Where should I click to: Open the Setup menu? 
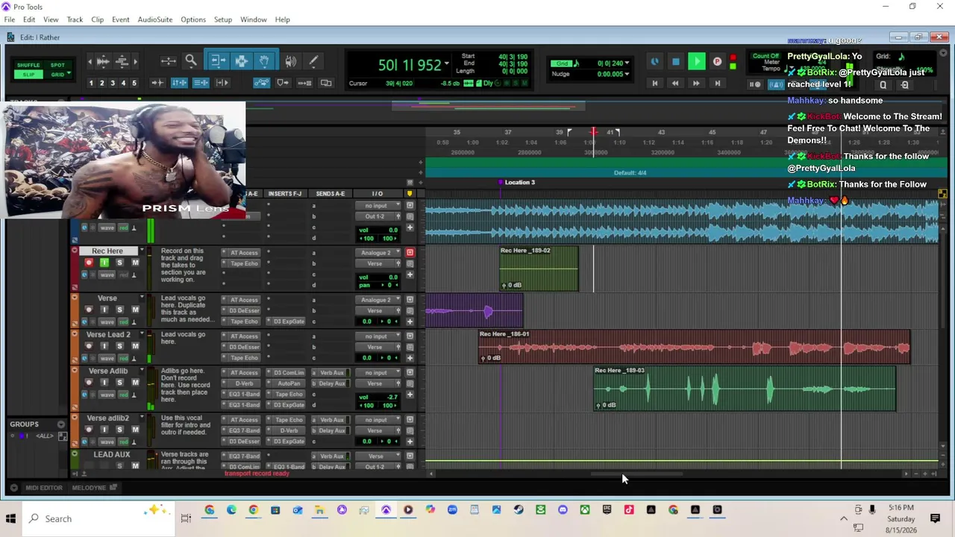(x=223, y=19)
